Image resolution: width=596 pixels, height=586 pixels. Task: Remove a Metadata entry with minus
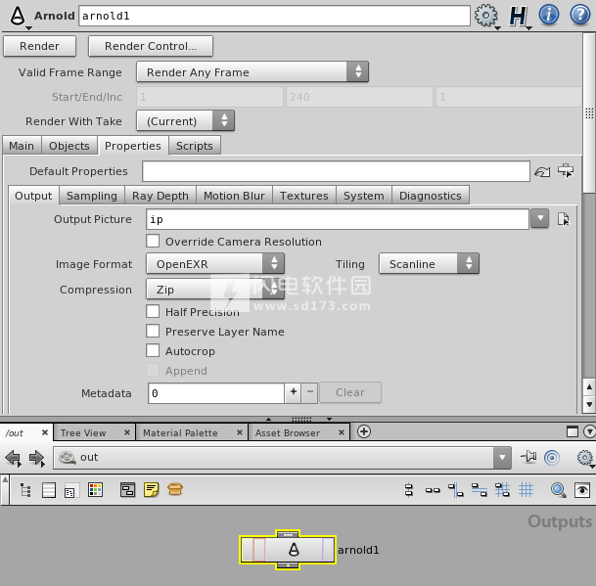310,392
